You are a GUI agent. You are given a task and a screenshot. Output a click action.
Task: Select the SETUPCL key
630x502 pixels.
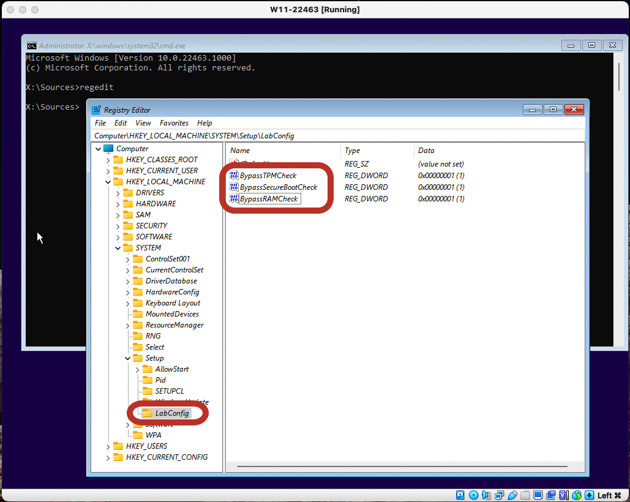[x=170, y=391]
